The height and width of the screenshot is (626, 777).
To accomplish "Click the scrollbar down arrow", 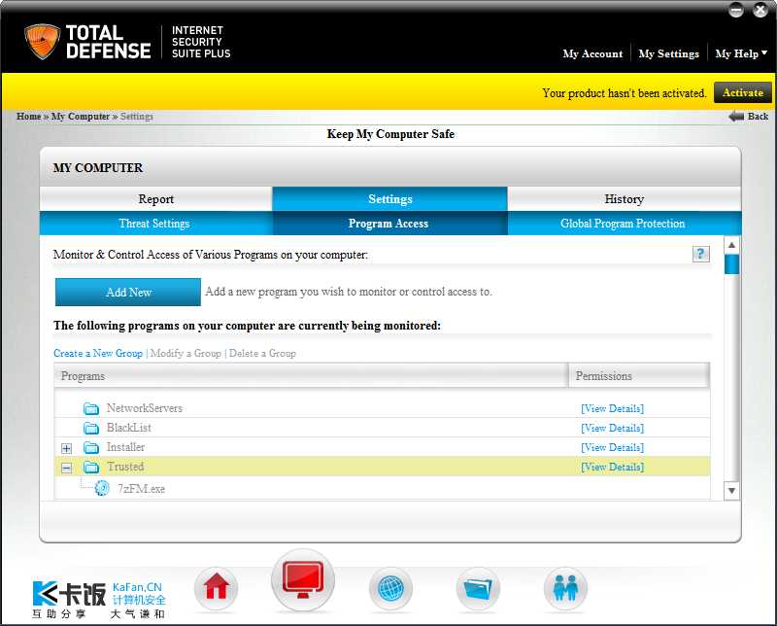I will pos(731,491).
